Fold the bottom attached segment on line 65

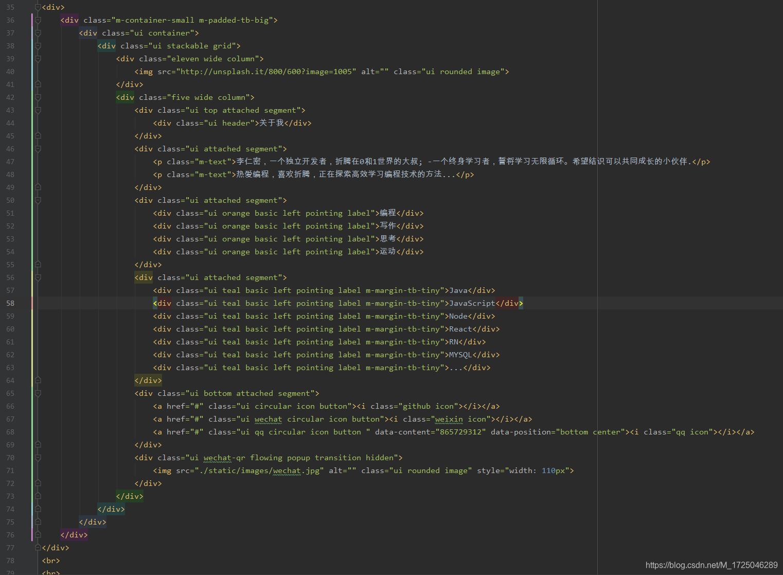pos(38,393)
